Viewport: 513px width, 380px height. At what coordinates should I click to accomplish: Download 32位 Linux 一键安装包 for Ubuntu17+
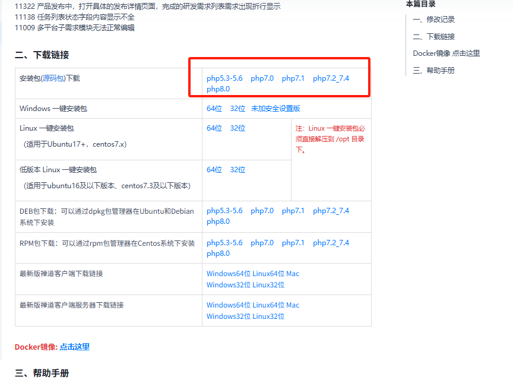tap(237, 128)
